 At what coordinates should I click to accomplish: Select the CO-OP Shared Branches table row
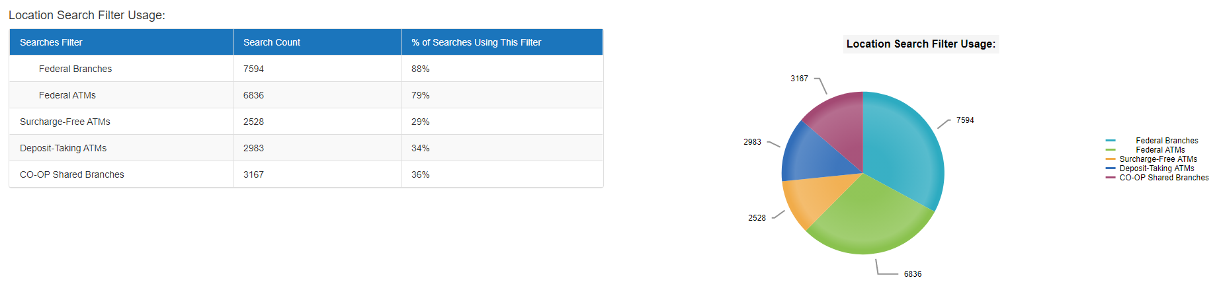[306, 174]
